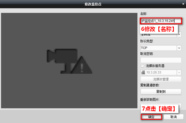Click the 复制到 button
186x123 pixels.
click(161, 92)
